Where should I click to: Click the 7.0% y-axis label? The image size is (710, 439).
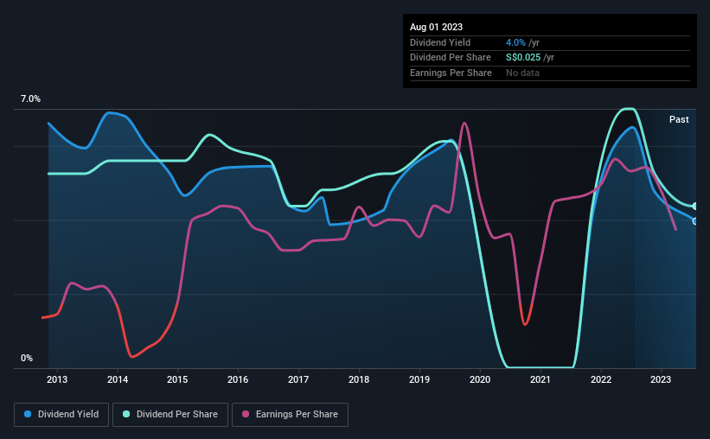point(30,99)
